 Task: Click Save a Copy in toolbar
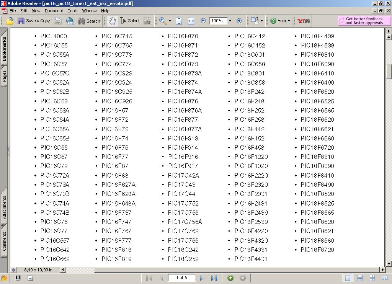[34, 21]
